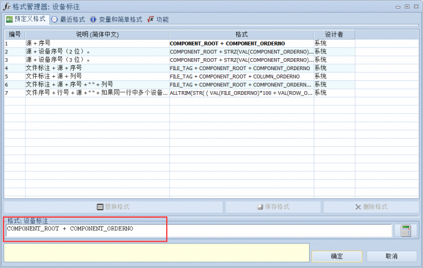423x268 pixels.
Task: Click the 取消 button
Action: 391,256
